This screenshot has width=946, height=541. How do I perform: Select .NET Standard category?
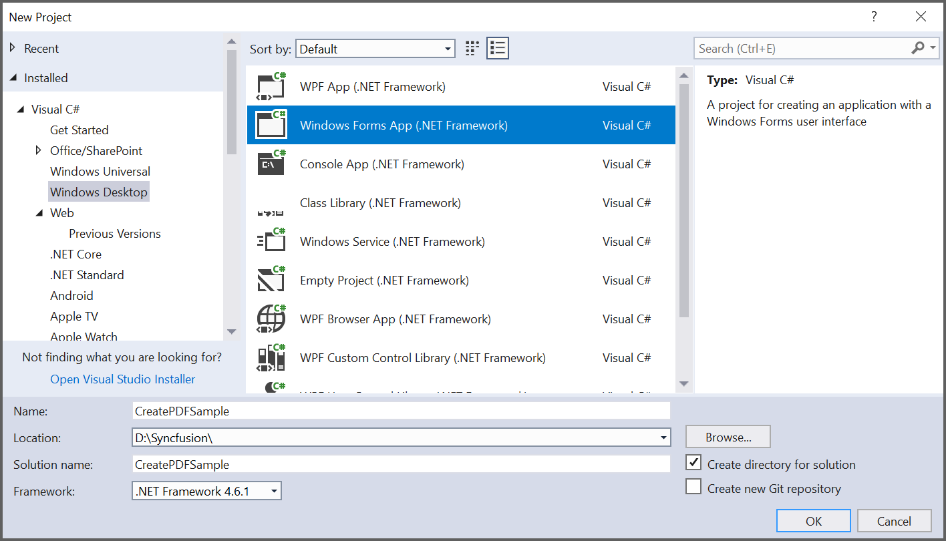pos(87,275)
